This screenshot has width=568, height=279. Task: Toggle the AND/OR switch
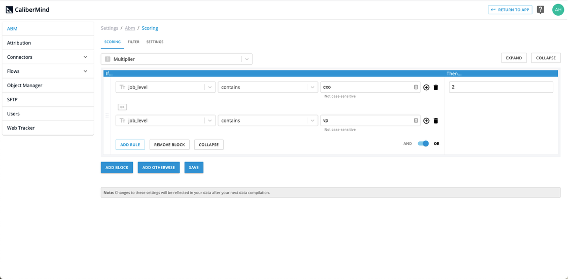coord(423,144)
